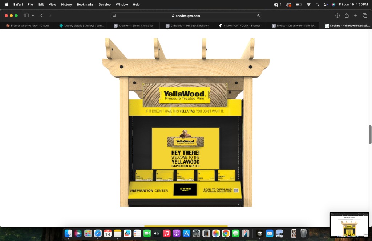Open Preview in the Dock

click(279, 233)
